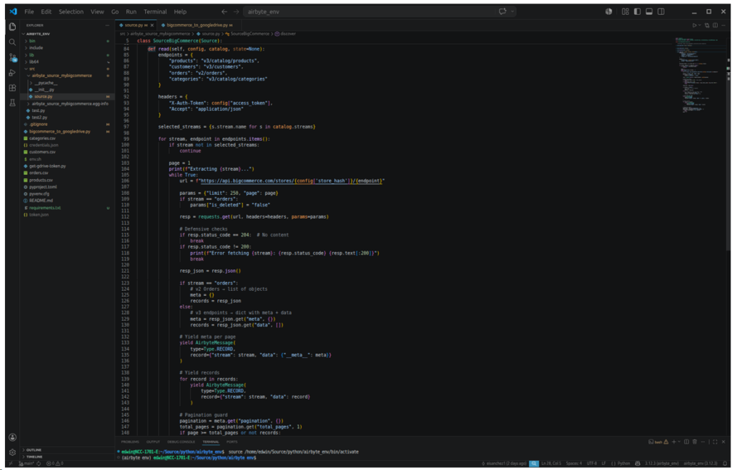Image resolution: width=732 pixels, height=470 pixels.
Task: Collapse the AIRBYTE_ENV root folder
Action: [67, 34]
